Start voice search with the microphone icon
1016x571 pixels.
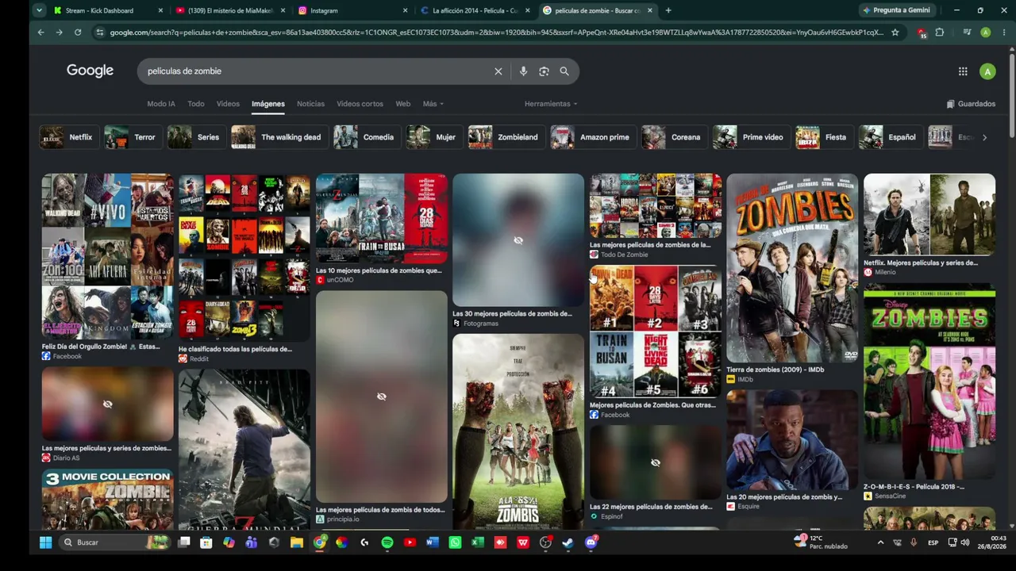(523, 71)
